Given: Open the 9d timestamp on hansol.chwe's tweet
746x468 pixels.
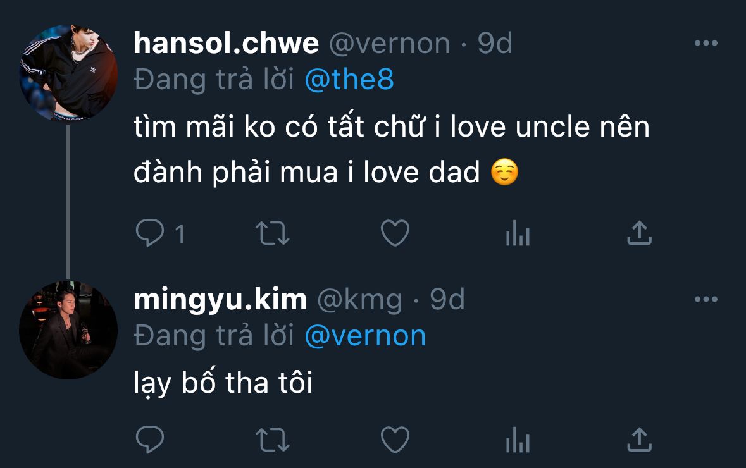Looking at the screenshot, I should tap(494, 44).
